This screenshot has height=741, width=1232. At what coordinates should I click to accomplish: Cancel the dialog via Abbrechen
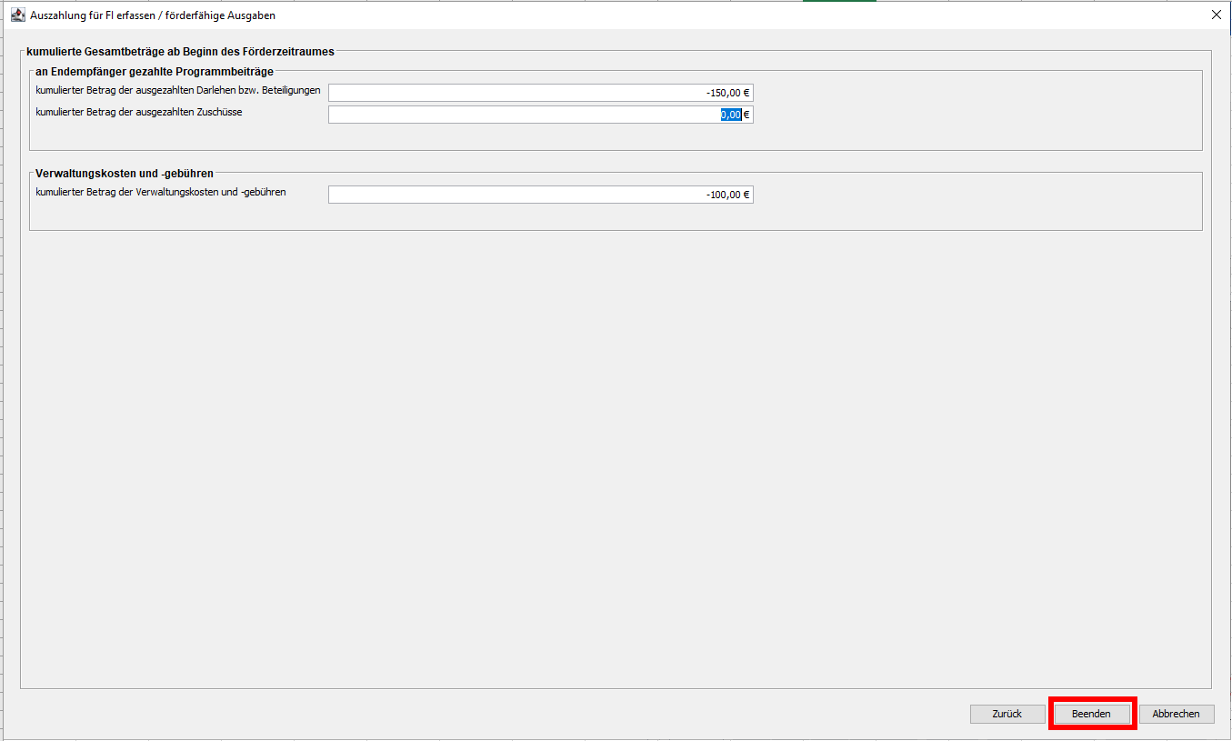[x=1176, y=714]
